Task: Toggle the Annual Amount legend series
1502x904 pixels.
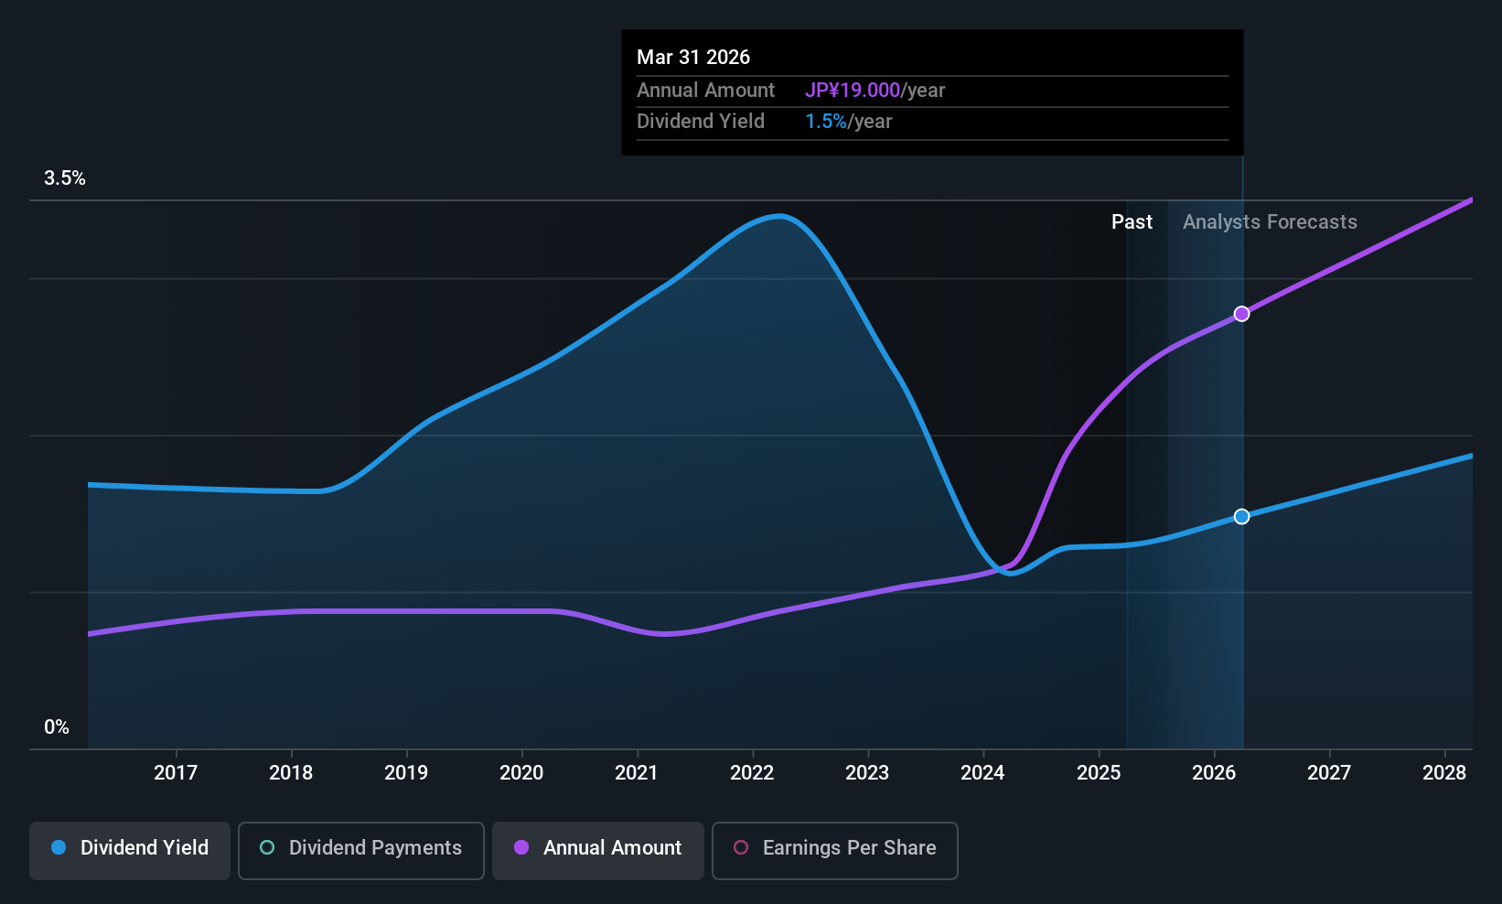Action: click(x=598, y=850)
